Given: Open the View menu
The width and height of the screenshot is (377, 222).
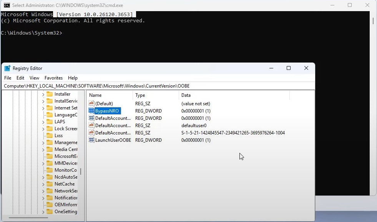Looking at the screenshot, I should pos(34,78).
